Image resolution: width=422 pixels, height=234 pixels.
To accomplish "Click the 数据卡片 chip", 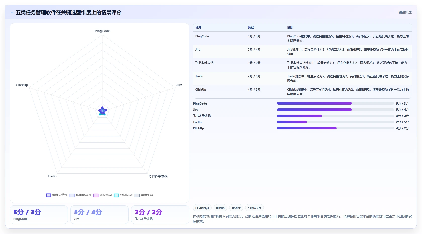I will (x=255, y=208).
